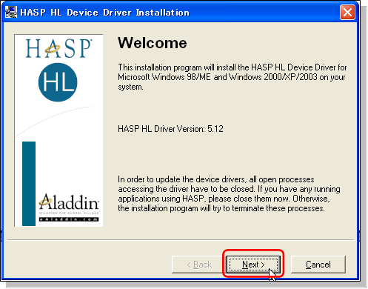Click the Welcome heading
This screenshot has height=289, width=368.
(x=153, y=43)
